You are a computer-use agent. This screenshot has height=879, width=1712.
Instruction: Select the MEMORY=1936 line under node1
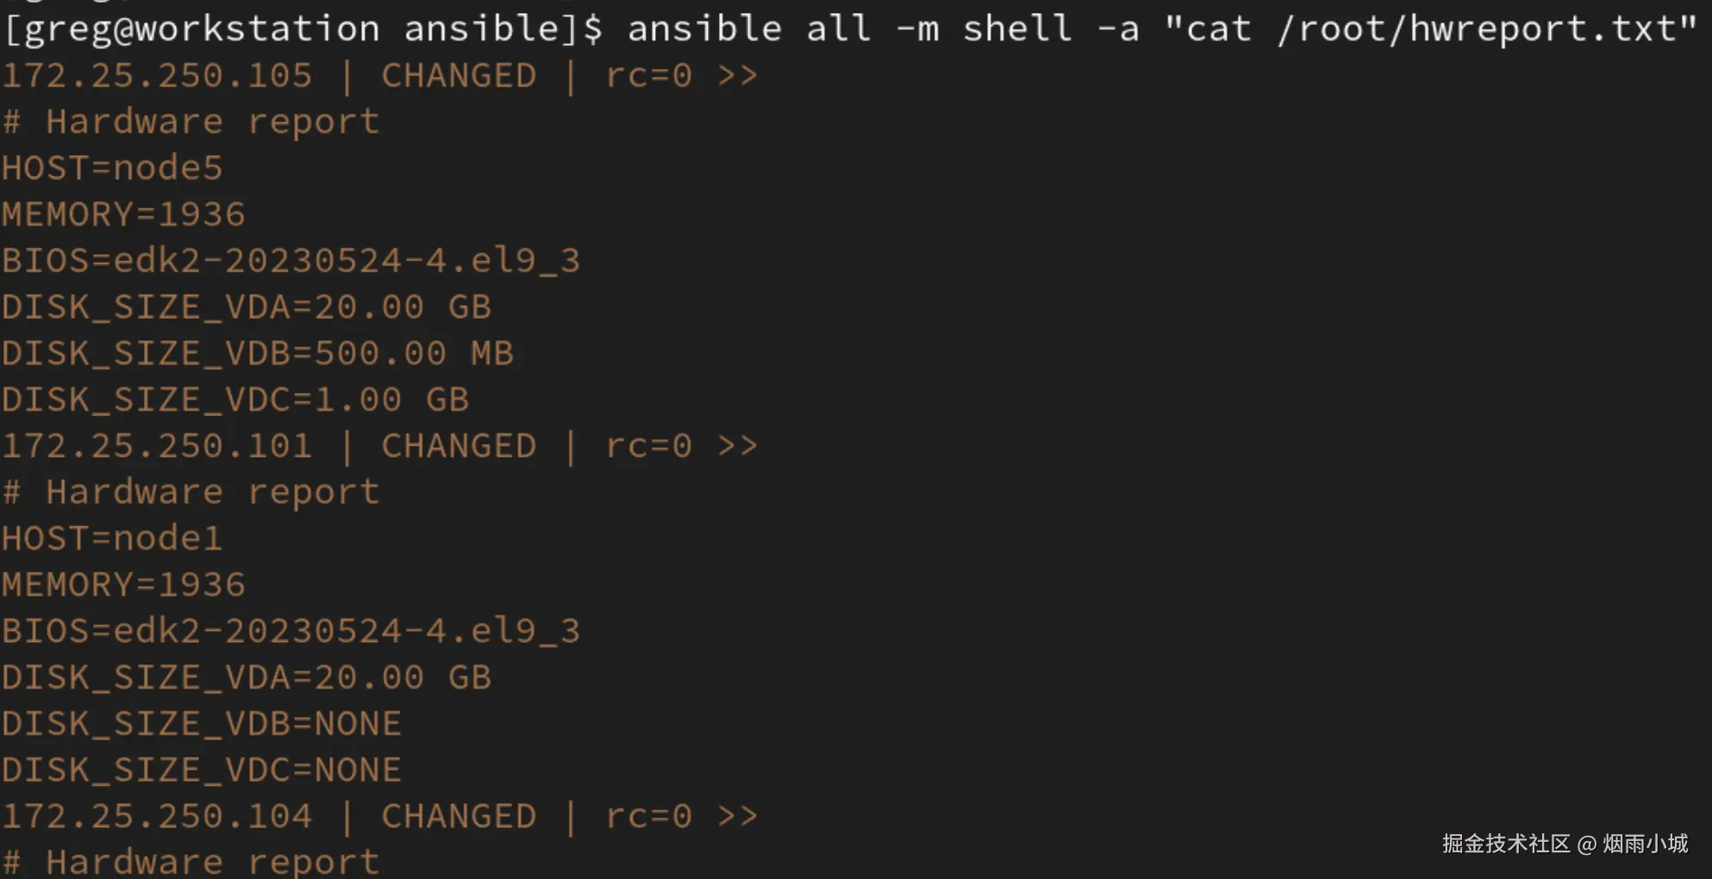click(x=123, y=585)
